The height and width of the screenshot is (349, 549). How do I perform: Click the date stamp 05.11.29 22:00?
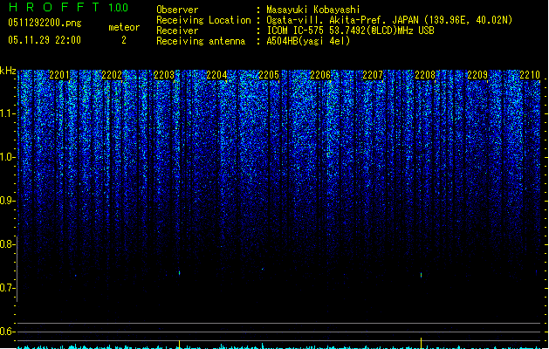pyautogui.click(x=45, y=40)
